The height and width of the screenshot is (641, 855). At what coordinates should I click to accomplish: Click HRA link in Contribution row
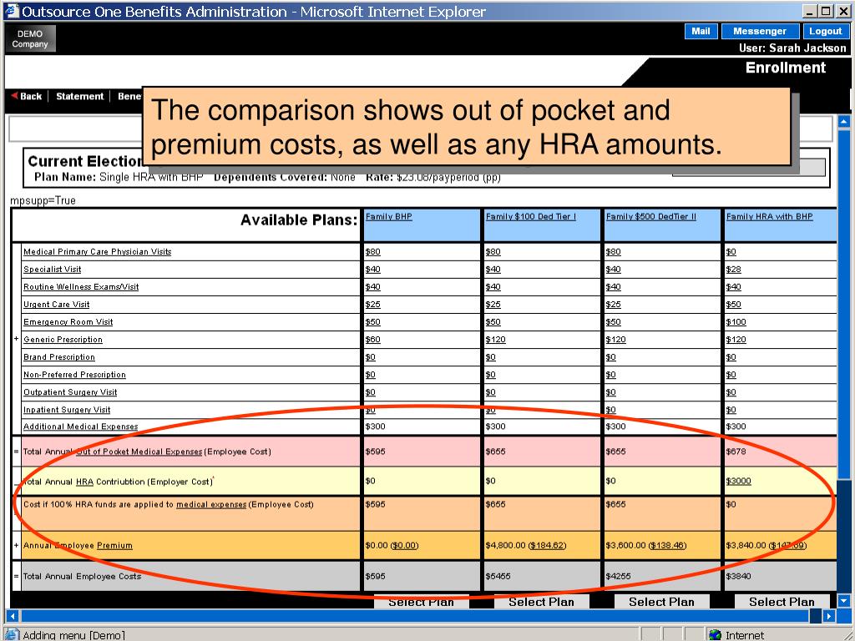[84, 482]
